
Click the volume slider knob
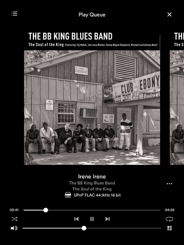84,228
